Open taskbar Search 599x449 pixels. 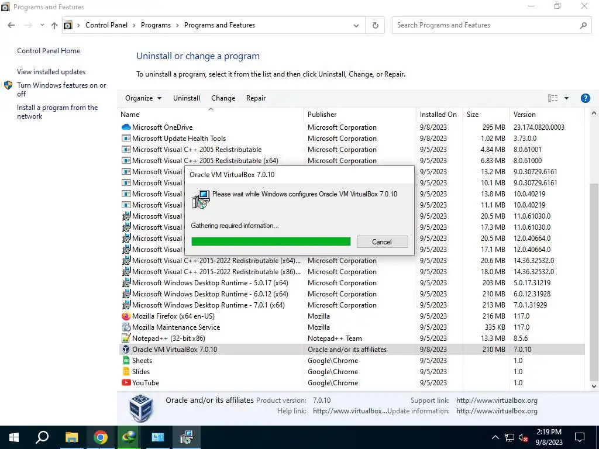click(42, 437)
